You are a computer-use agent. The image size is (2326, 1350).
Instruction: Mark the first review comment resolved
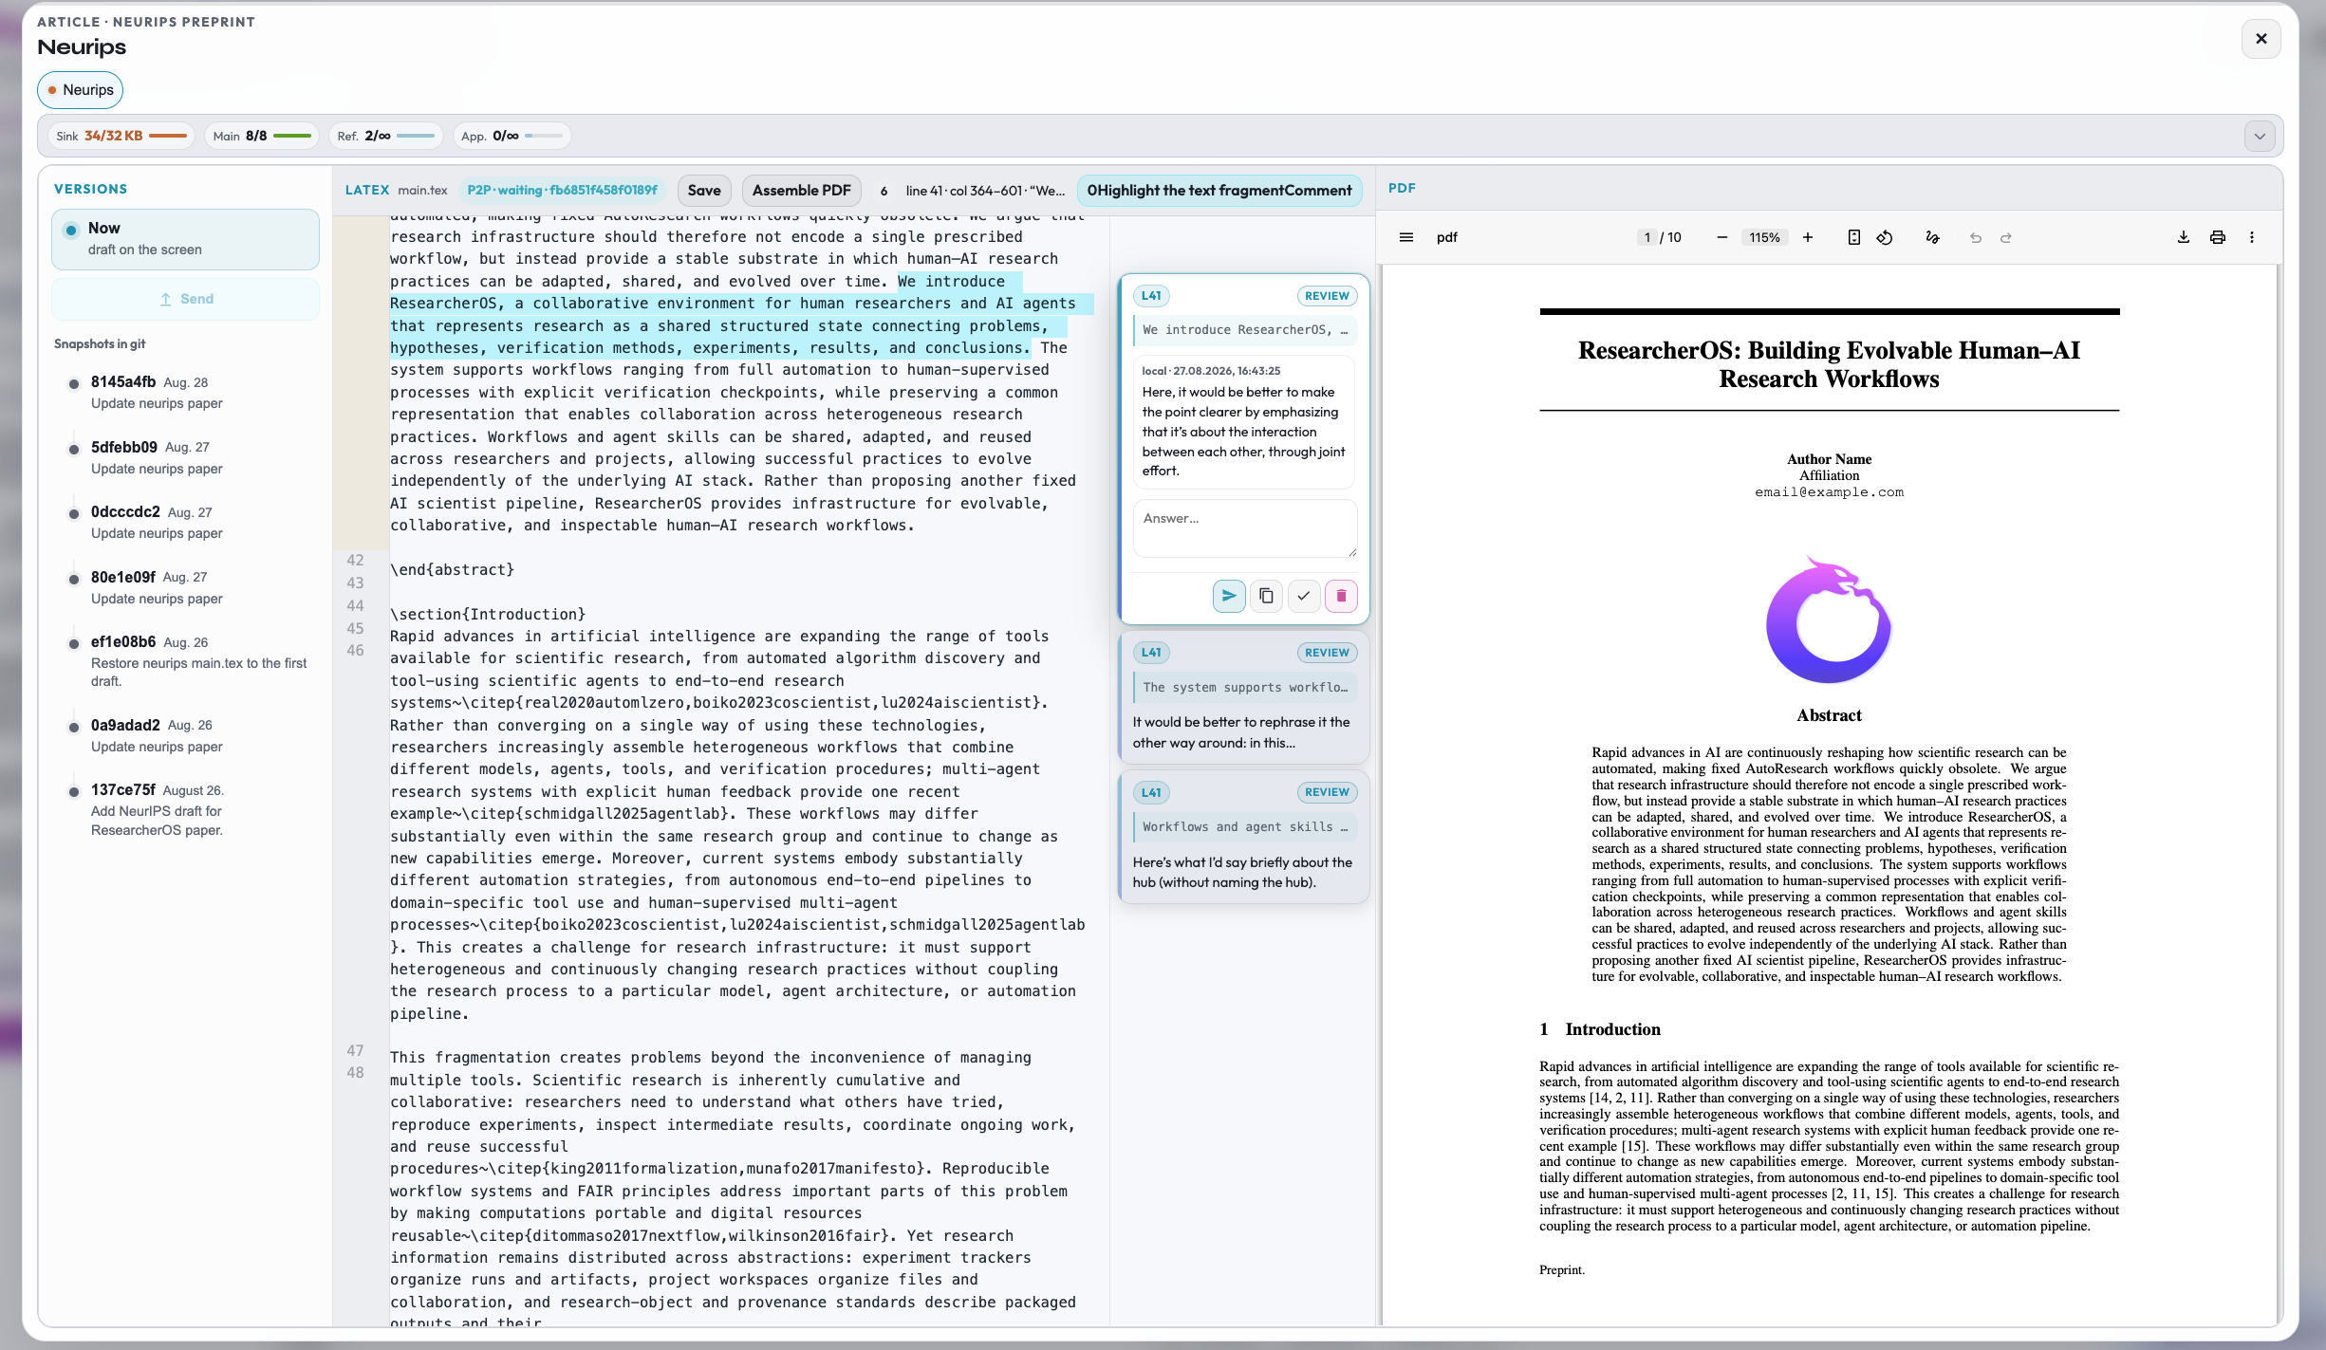pos(1304,596)
